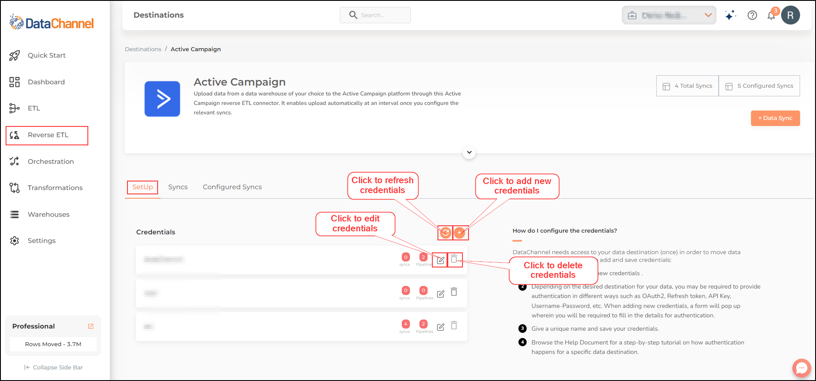Open the ETL sidebar section
Viewport: 816px width, 381px height.
[x=34, y=108]
